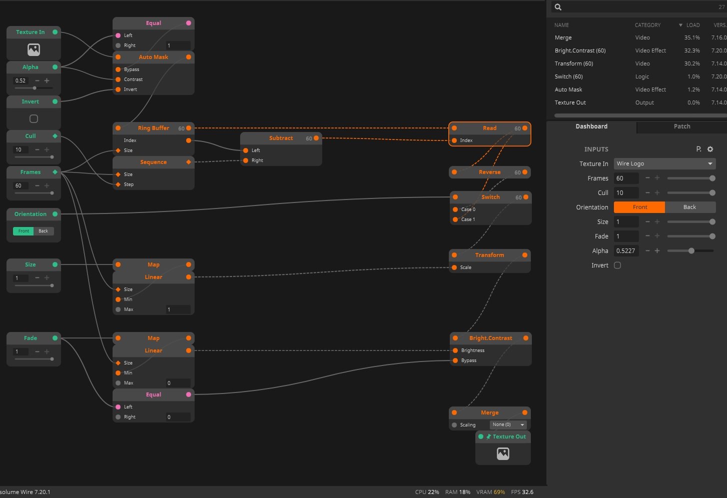Set dashboard Orientation to Back
Viewport: 727px width, 498px height.
689,207
